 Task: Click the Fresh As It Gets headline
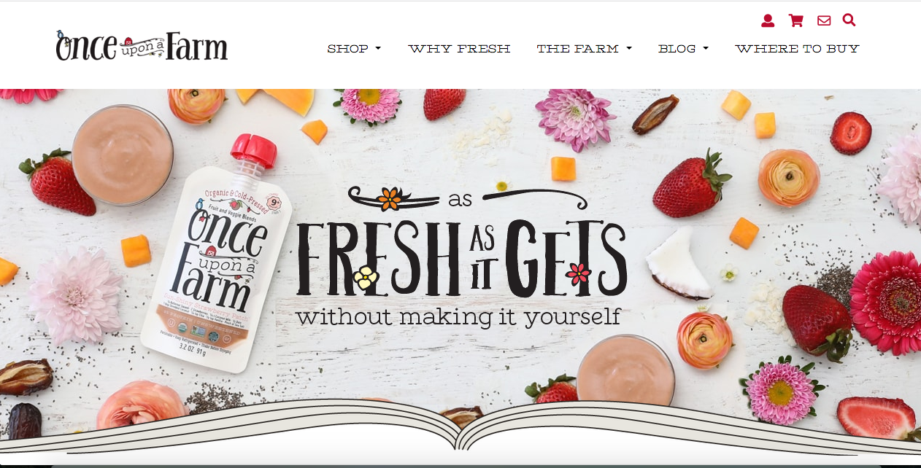coord(461,257)
